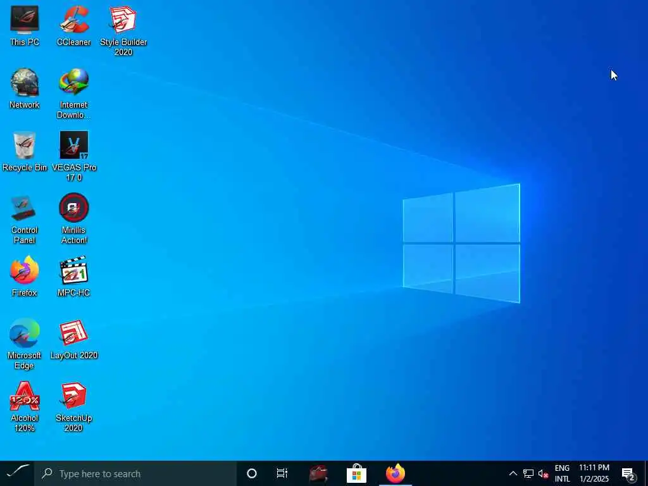Open Task View from the taskbar
Viewport: 648px width, 486px height.
[282, 473]
